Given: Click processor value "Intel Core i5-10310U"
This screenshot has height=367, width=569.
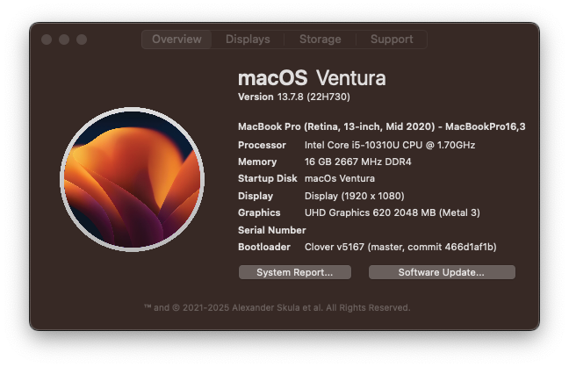Looking at the screenshot, I should pyautogui.click(x=352, y=145).
